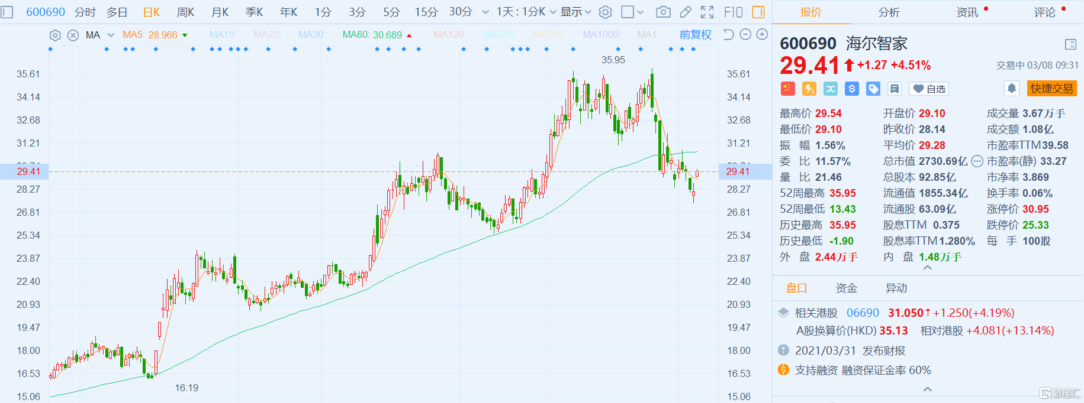Collapse the quote details chevron
This screenshot has height=403, width=1084.
tap(928, 268)
